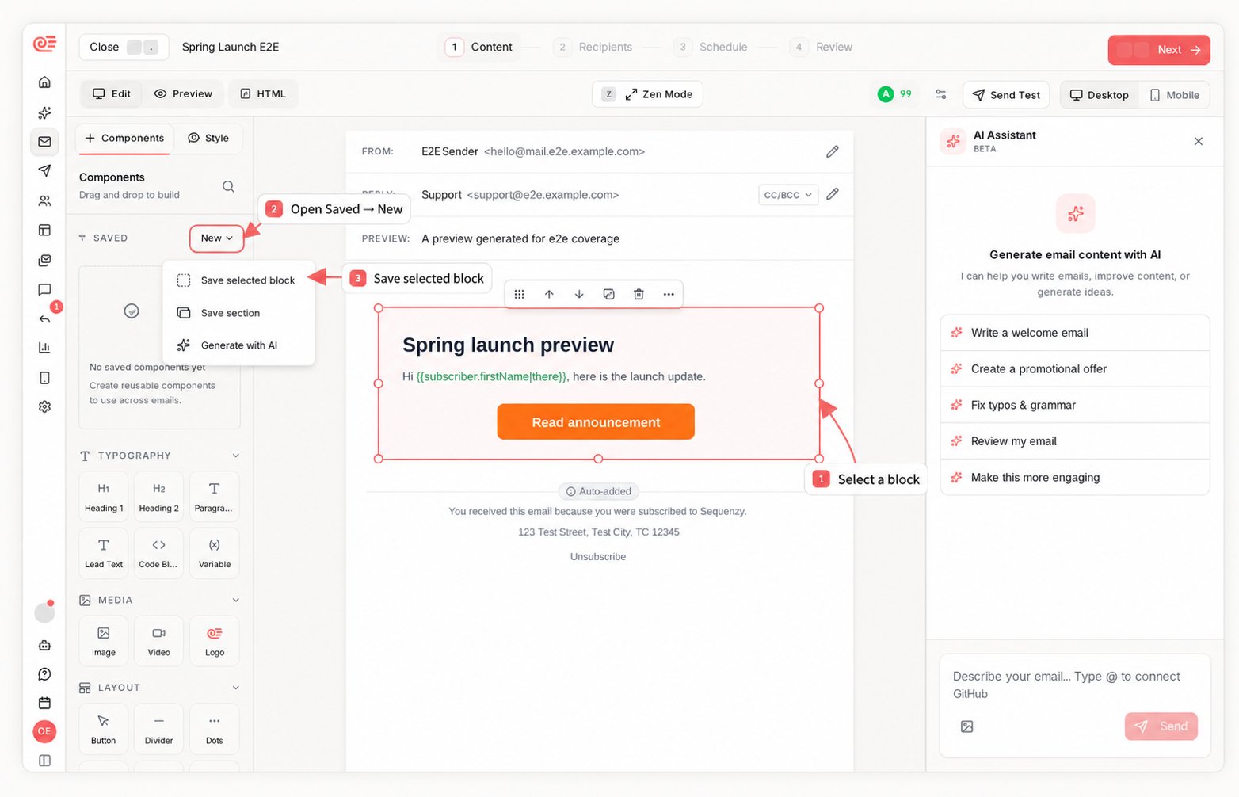Image resolution: width=1239 pixels, height=797 pixels.
Task: Edit the From sender pencil icon
Action: (x=832, y=151)
